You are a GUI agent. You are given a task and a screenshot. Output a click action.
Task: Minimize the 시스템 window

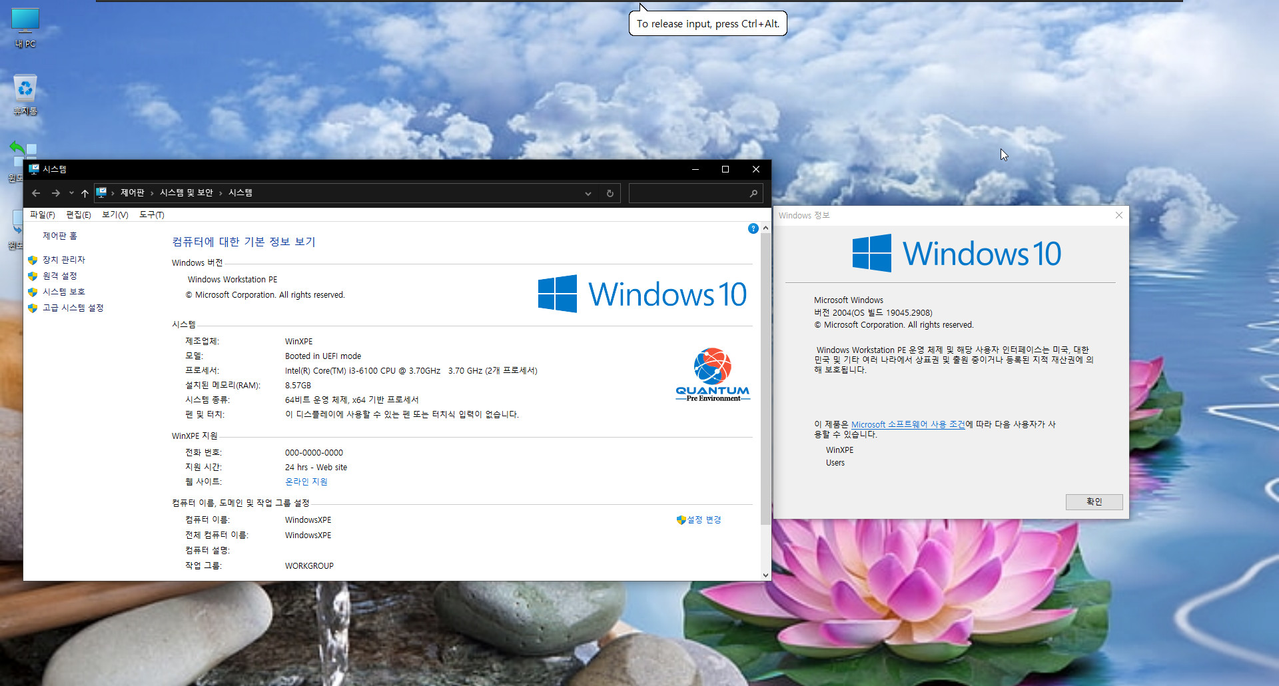[695, 169]
